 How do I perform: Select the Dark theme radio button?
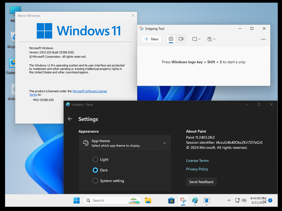point(95,170)
